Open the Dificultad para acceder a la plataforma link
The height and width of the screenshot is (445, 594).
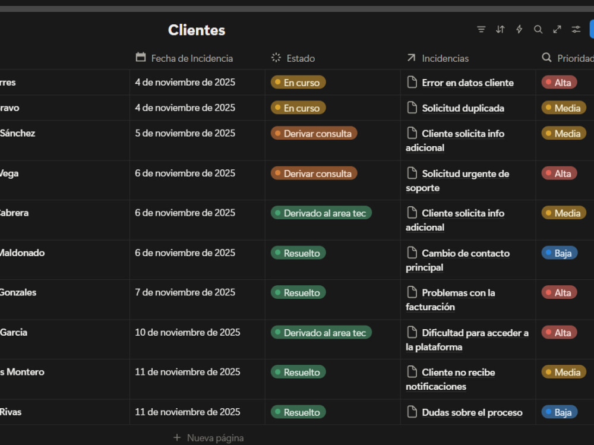[x=467, y=340]
